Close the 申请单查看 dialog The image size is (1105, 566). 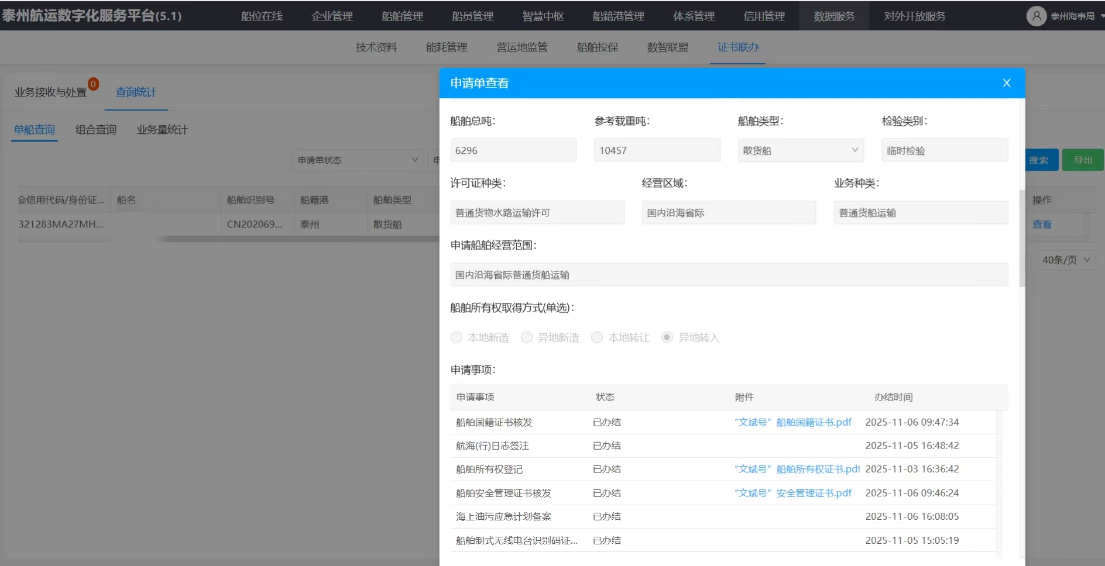point(1006,83)
